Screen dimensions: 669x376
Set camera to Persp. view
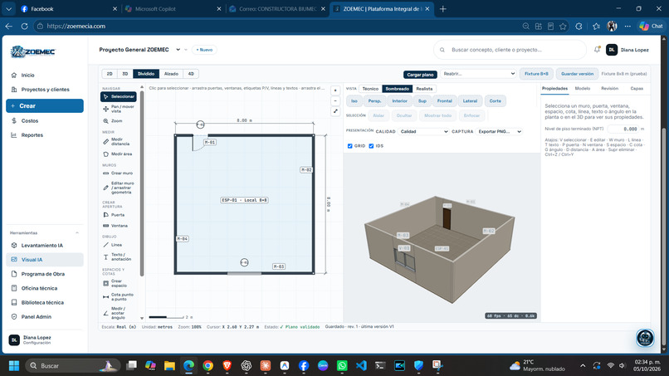374,101
